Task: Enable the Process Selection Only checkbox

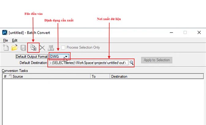Action: coord(63,48)
